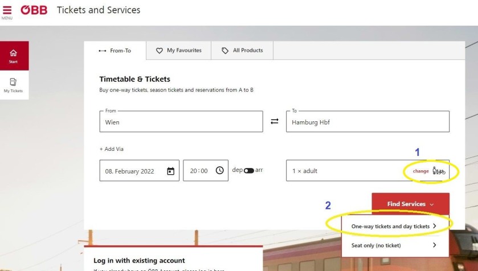478x271 pixels.
Task: Expand the Find Services dropdown
Action: [410, 204]
